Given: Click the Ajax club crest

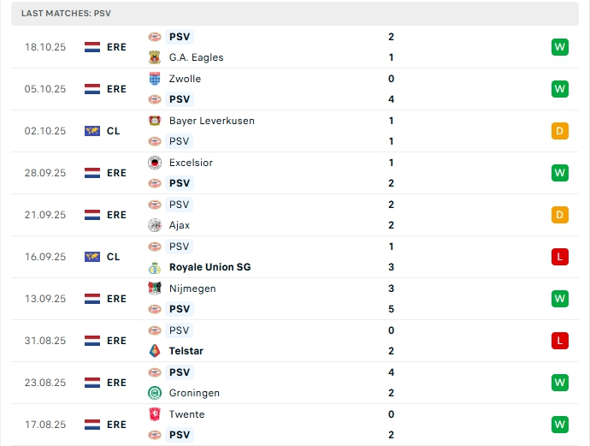Looking at the screenshot, I should click(x=155, y=225).
